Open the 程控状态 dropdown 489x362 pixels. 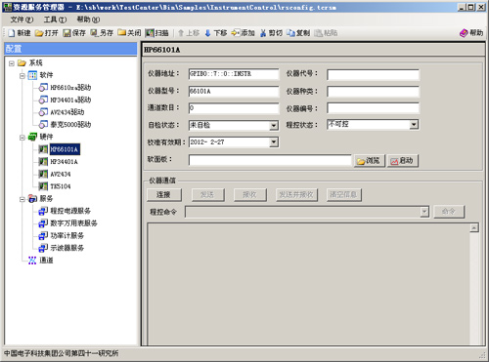(x=414, y=124)
